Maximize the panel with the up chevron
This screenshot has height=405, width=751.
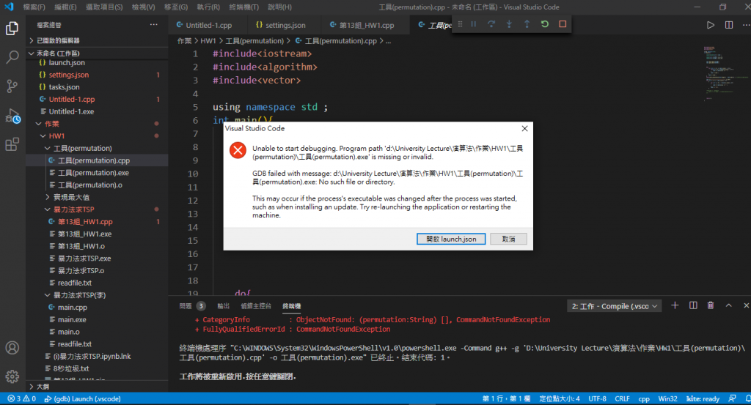tap(728, 305)
